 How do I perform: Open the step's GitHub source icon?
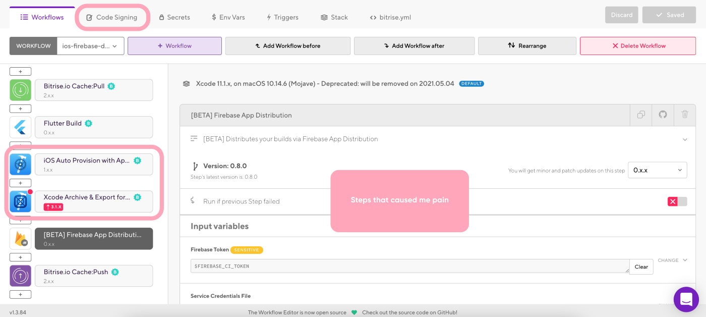click(663, 115)
